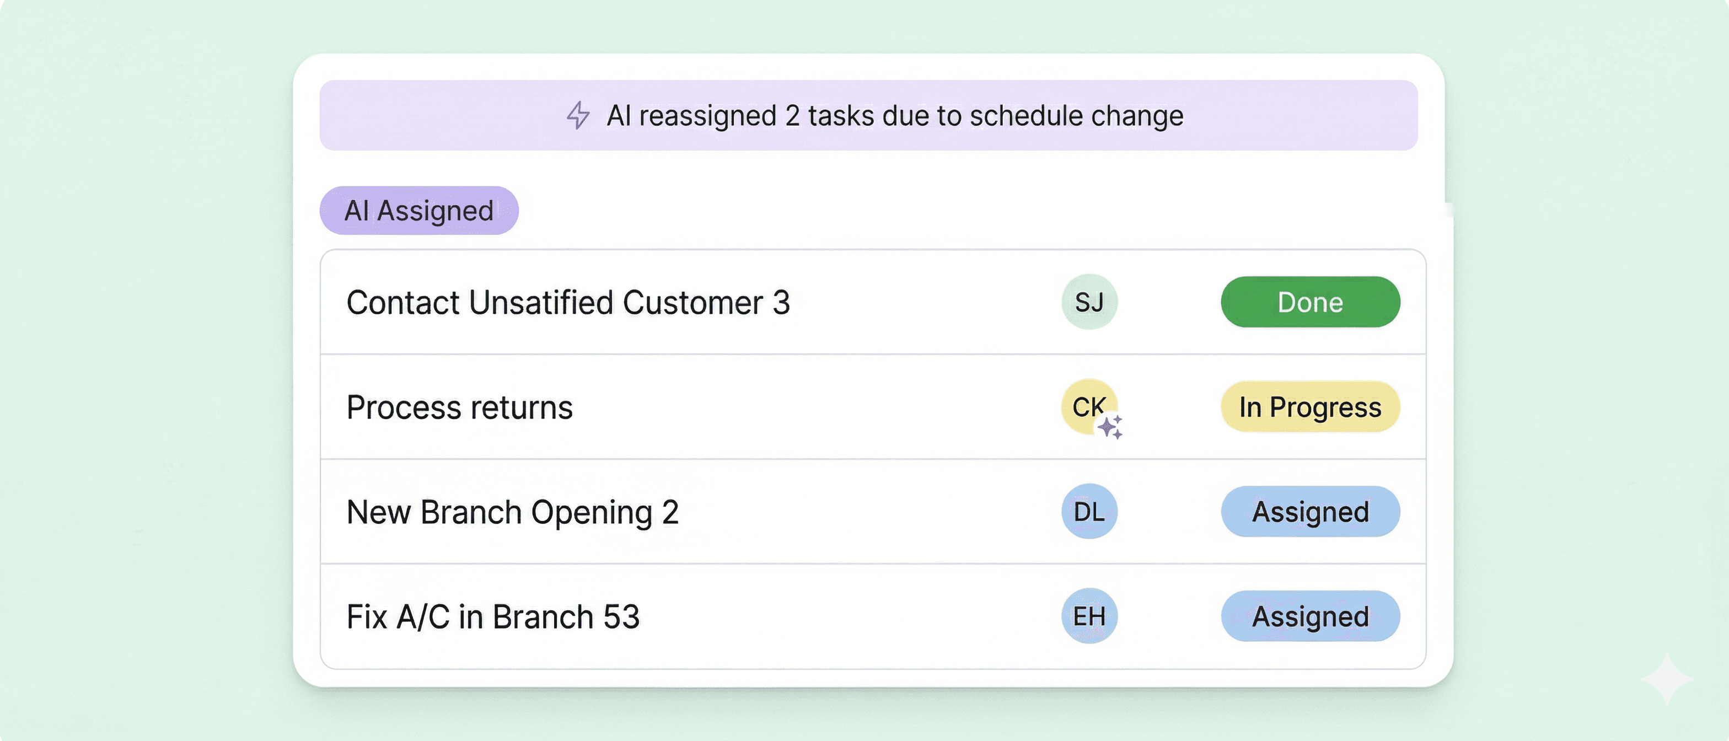
Task: Select the Process returns row
Action: point(873,407)
